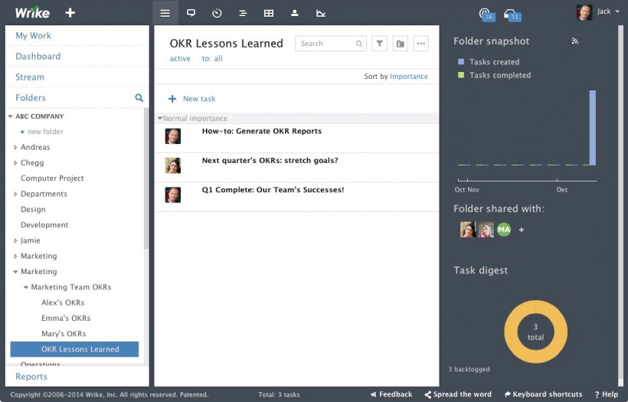Select Alex's OKRs folder
The image size is (628, 402).
[x=63, y=302]
